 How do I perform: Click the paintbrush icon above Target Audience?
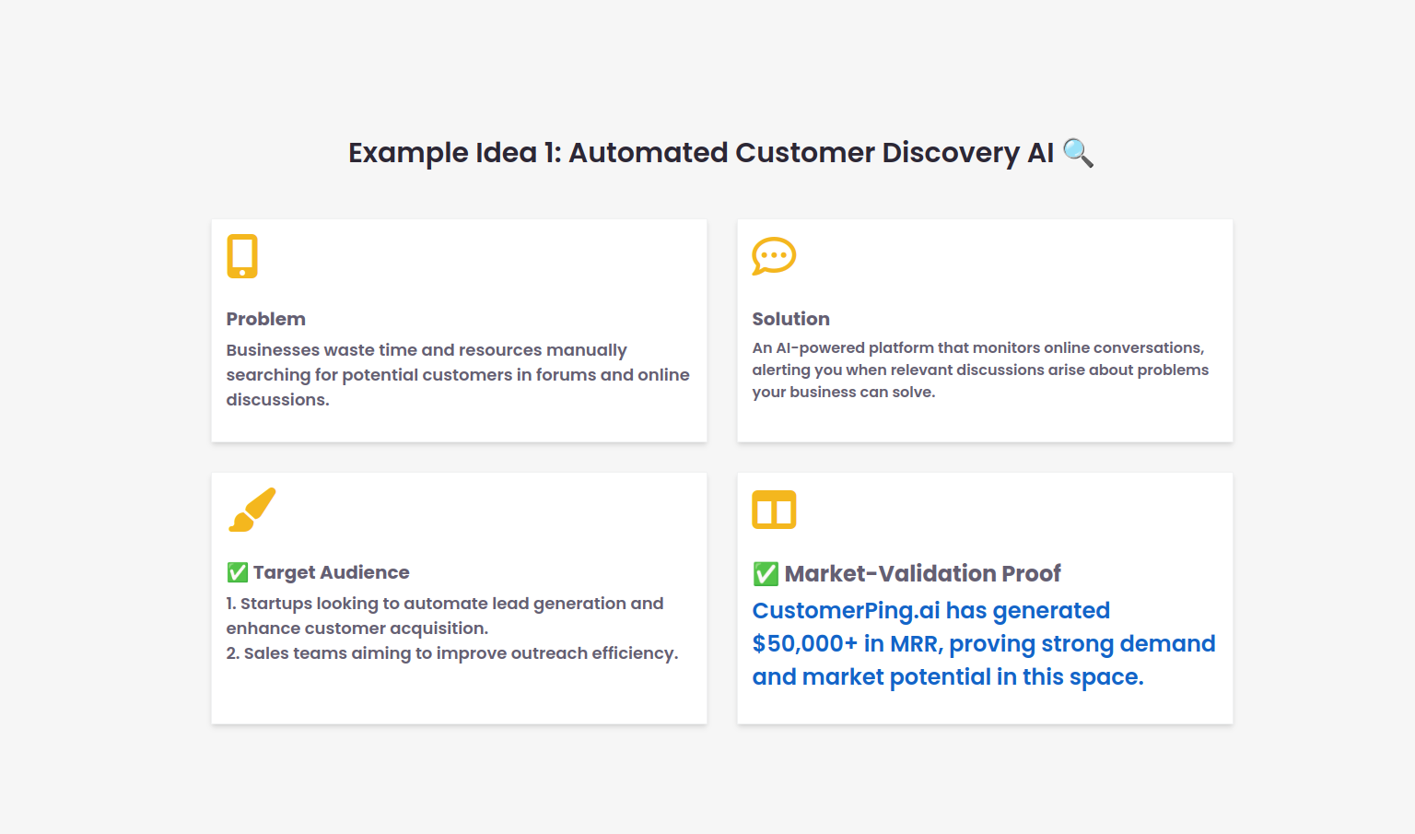click(252, 510)
